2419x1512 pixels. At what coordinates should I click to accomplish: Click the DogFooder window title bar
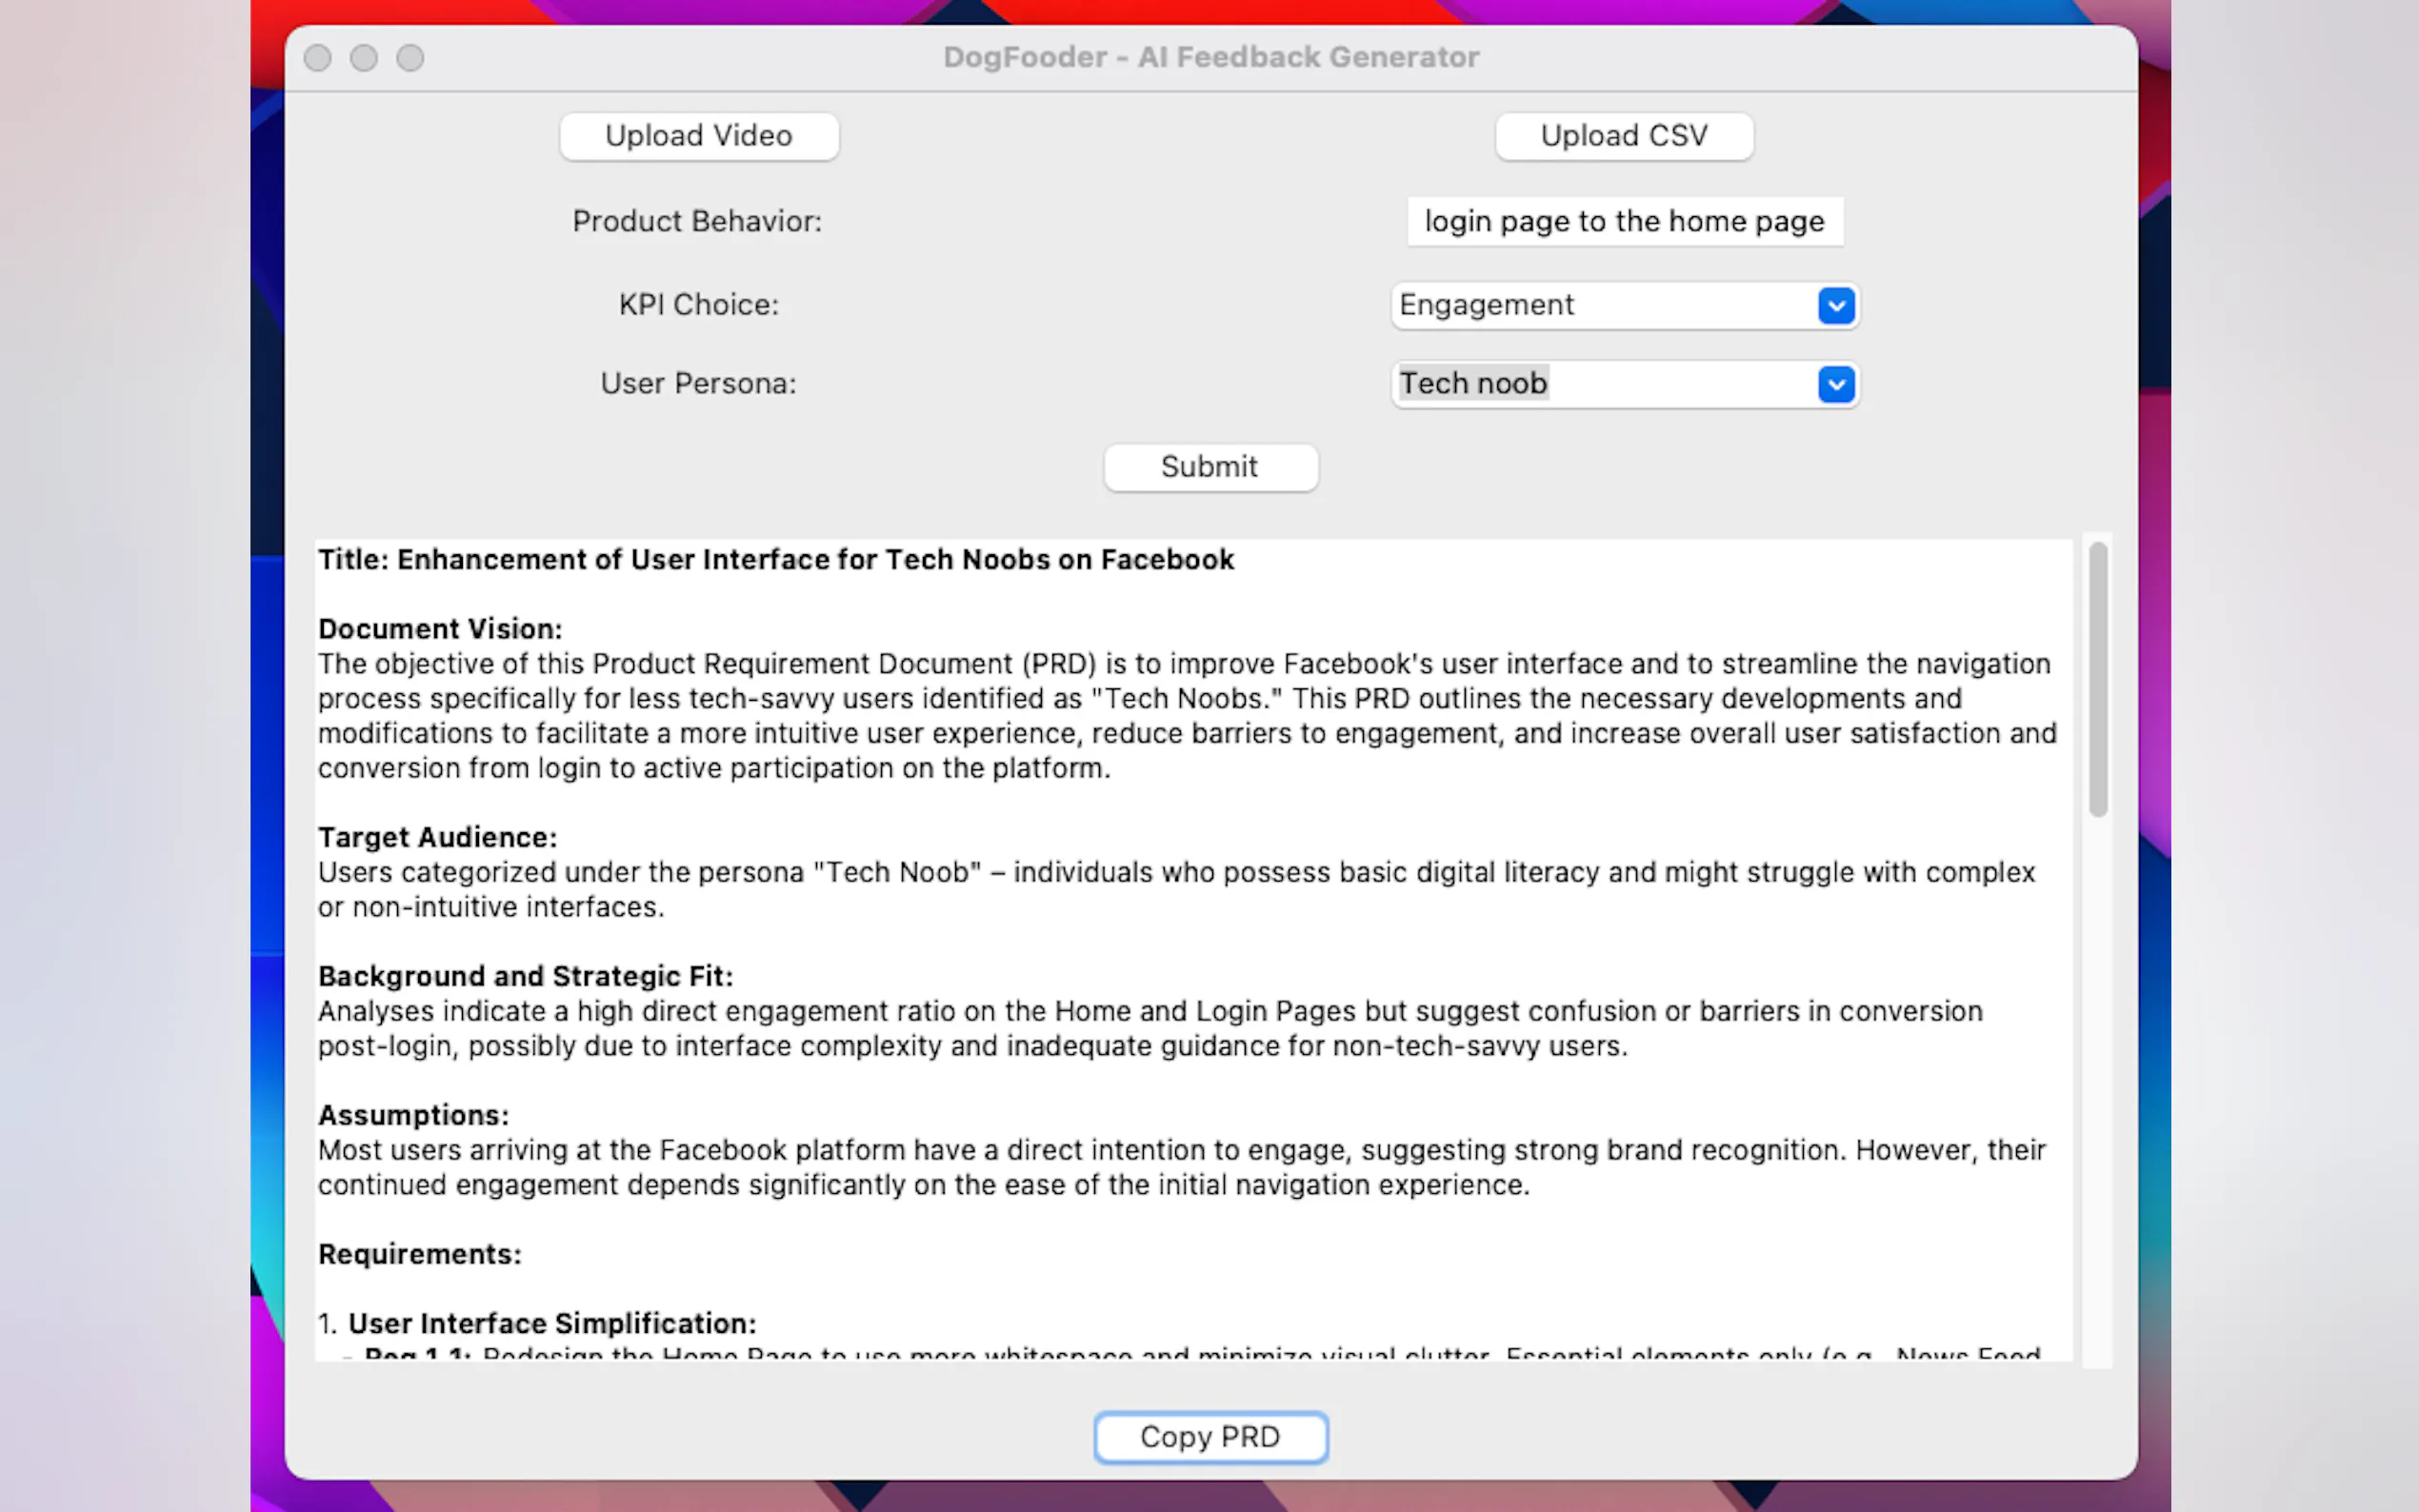(x=1210, y=58)
